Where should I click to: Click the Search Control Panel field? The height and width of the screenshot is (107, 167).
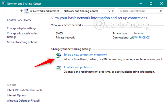[138, 11]
